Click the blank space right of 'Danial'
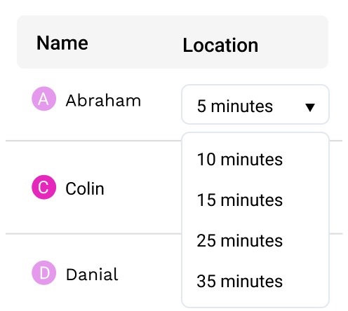The image size is (348, 311). 149,275
